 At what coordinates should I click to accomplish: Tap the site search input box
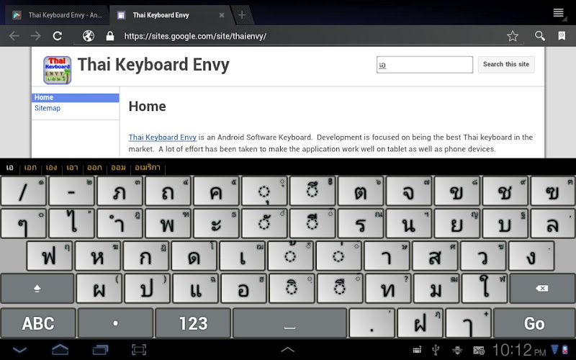pos(425,65)
